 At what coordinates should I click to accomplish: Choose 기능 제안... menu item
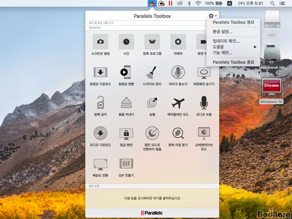coord(233,53)
